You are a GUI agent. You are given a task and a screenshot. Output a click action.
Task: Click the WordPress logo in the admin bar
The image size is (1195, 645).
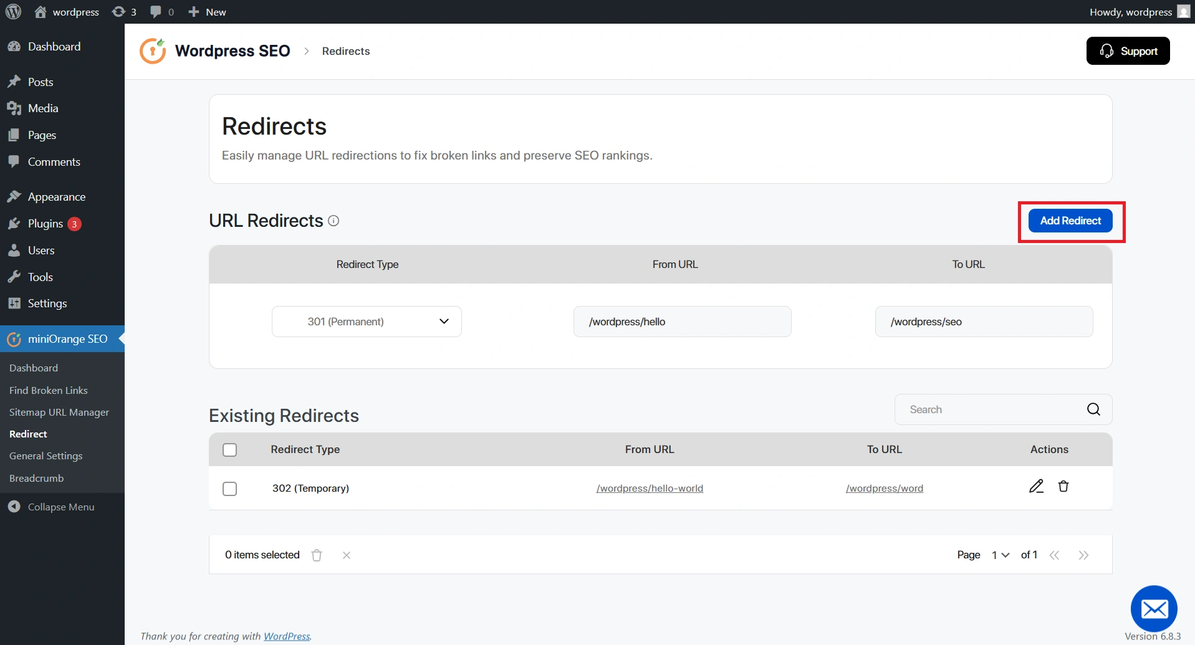pyautogui.click(x=14, y=12)
